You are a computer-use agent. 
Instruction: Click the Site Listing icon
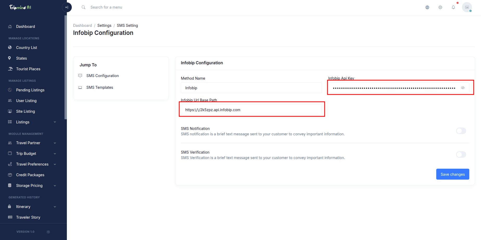[10, 111]
